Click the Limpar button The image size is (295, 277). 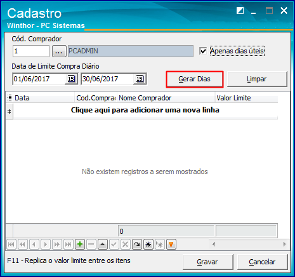point(257,79)
